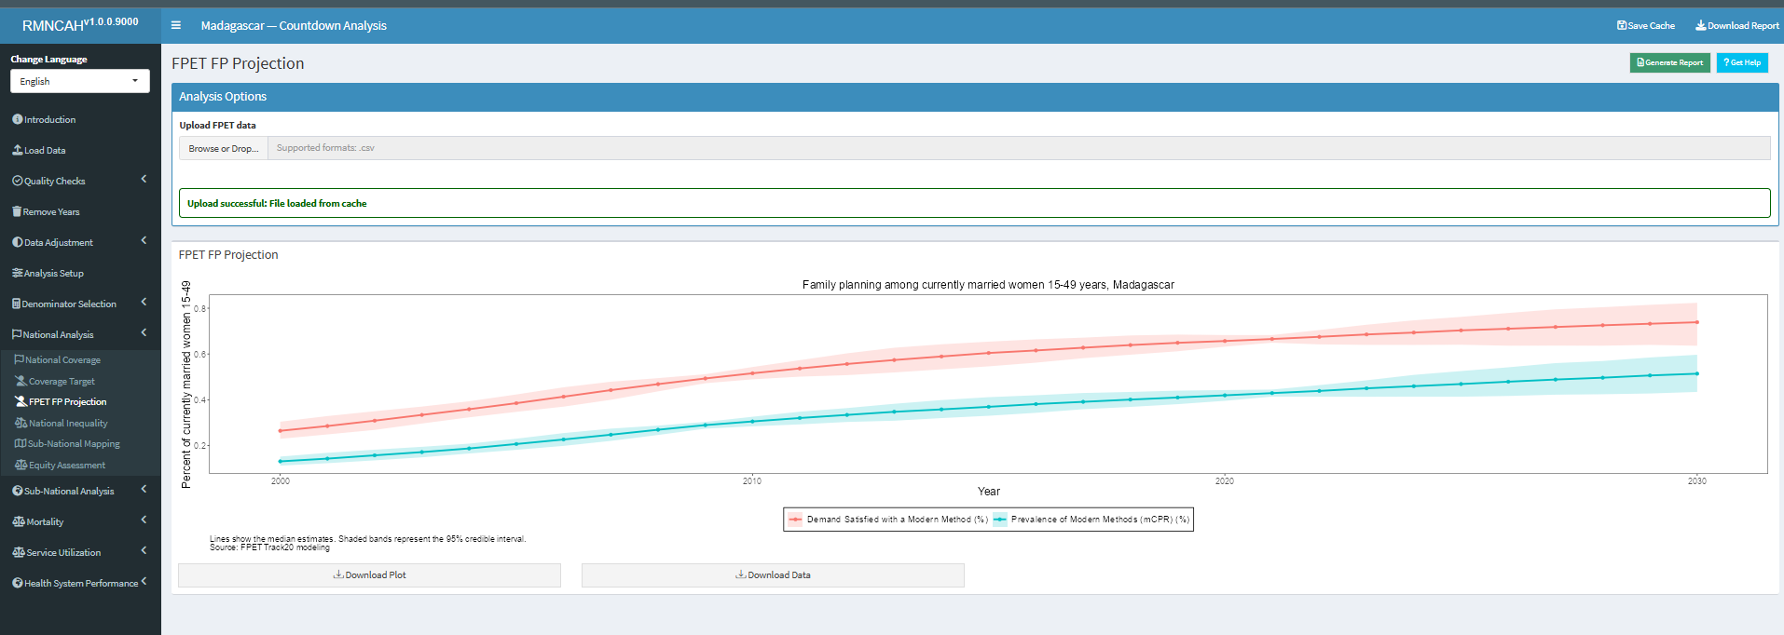1784x635 pixels.
Task: Click the Introduction info icon
Action: [17, 119]
